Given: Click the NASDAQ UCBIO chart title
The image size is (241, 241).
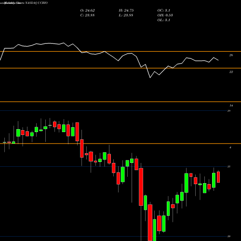Looking at the screenshot, I should point(37,3).
